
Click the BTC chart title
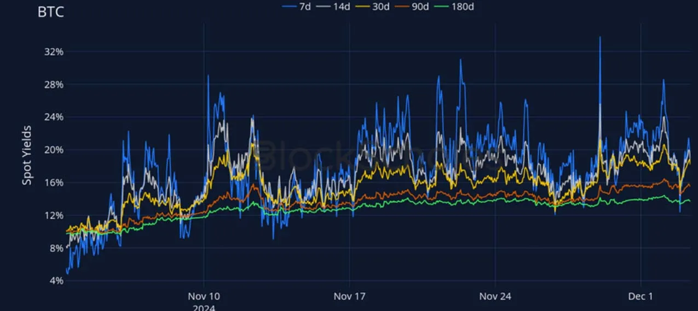(51, 12)
